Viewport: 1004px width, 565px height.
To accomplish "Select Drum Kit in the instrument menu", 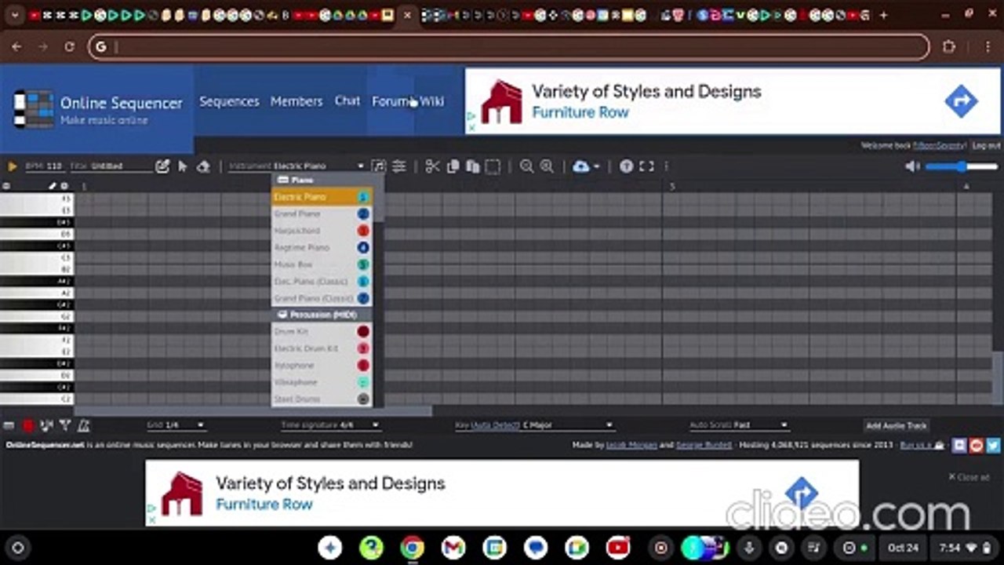I will (x=292, y=332).
